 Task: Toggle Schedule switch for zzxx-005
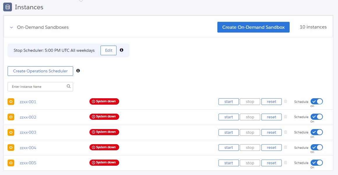317,162
